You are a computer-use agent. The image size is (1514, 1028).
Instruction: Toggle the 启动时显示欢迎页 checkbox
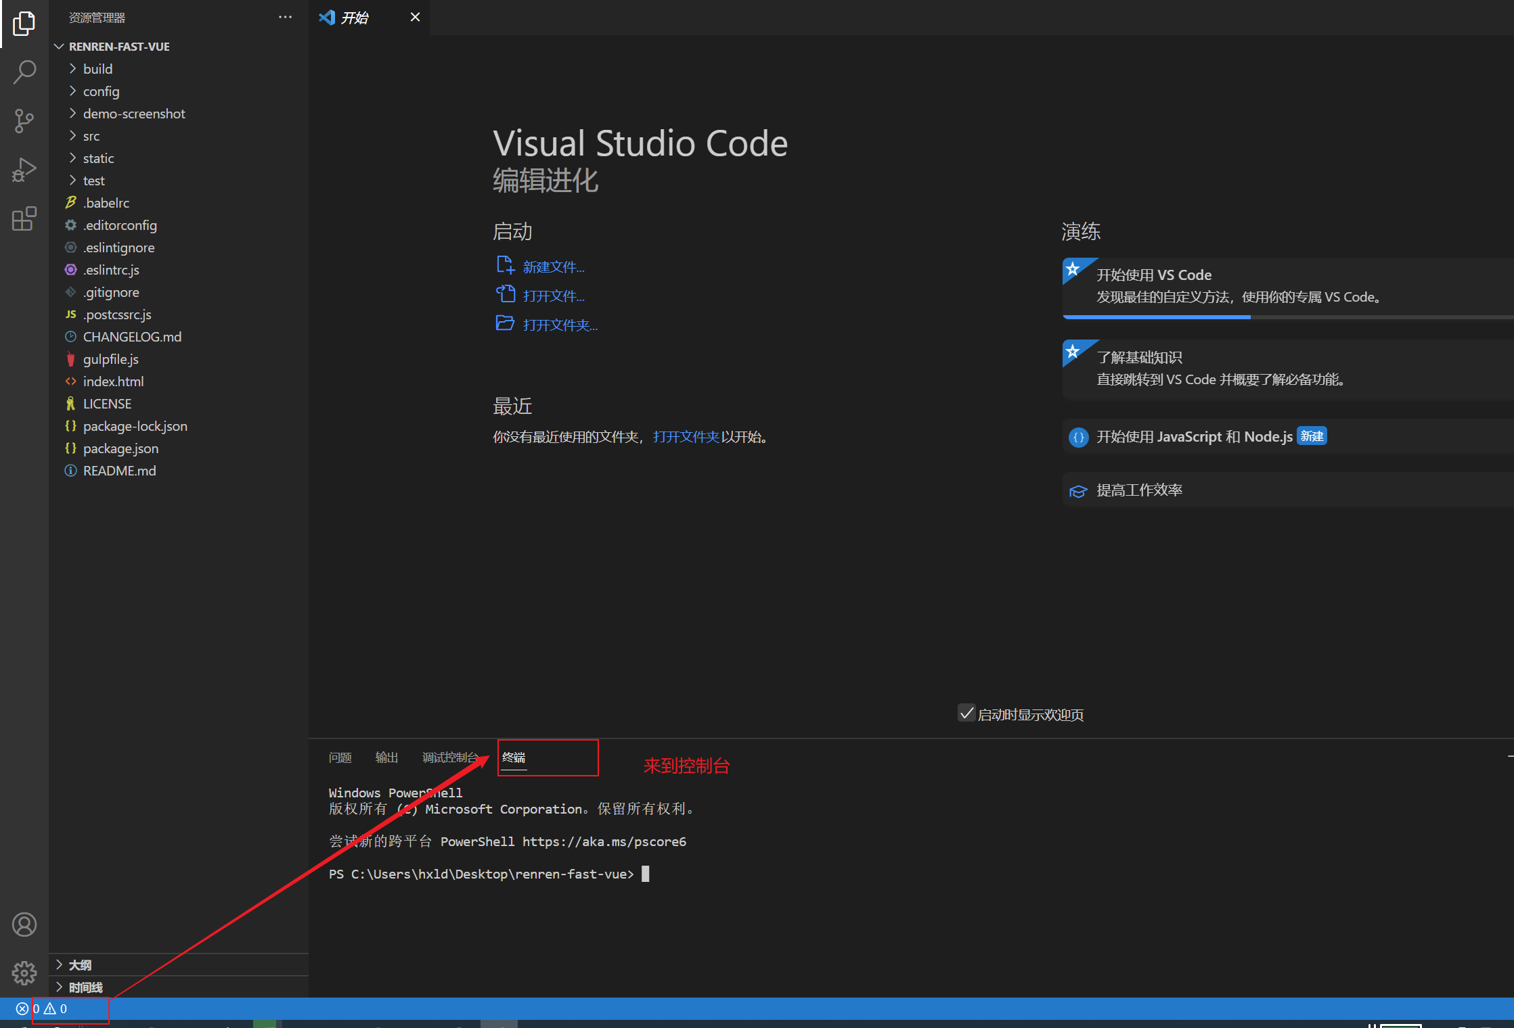coord(966,714)
